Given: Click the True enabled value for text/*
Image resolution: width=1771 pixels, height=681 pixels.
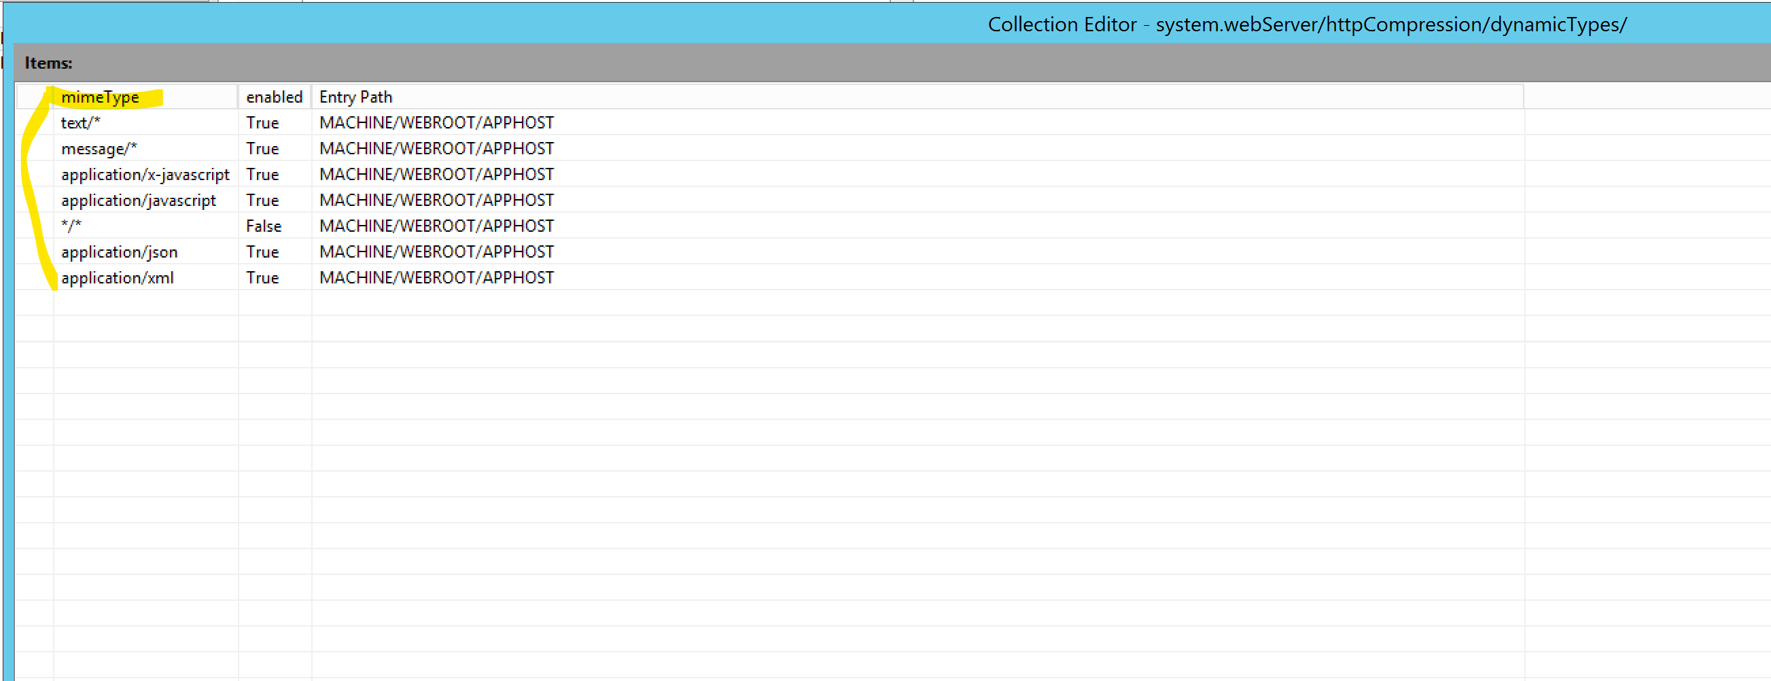Looking at the screenshot, I should click(x=262, y=122).
